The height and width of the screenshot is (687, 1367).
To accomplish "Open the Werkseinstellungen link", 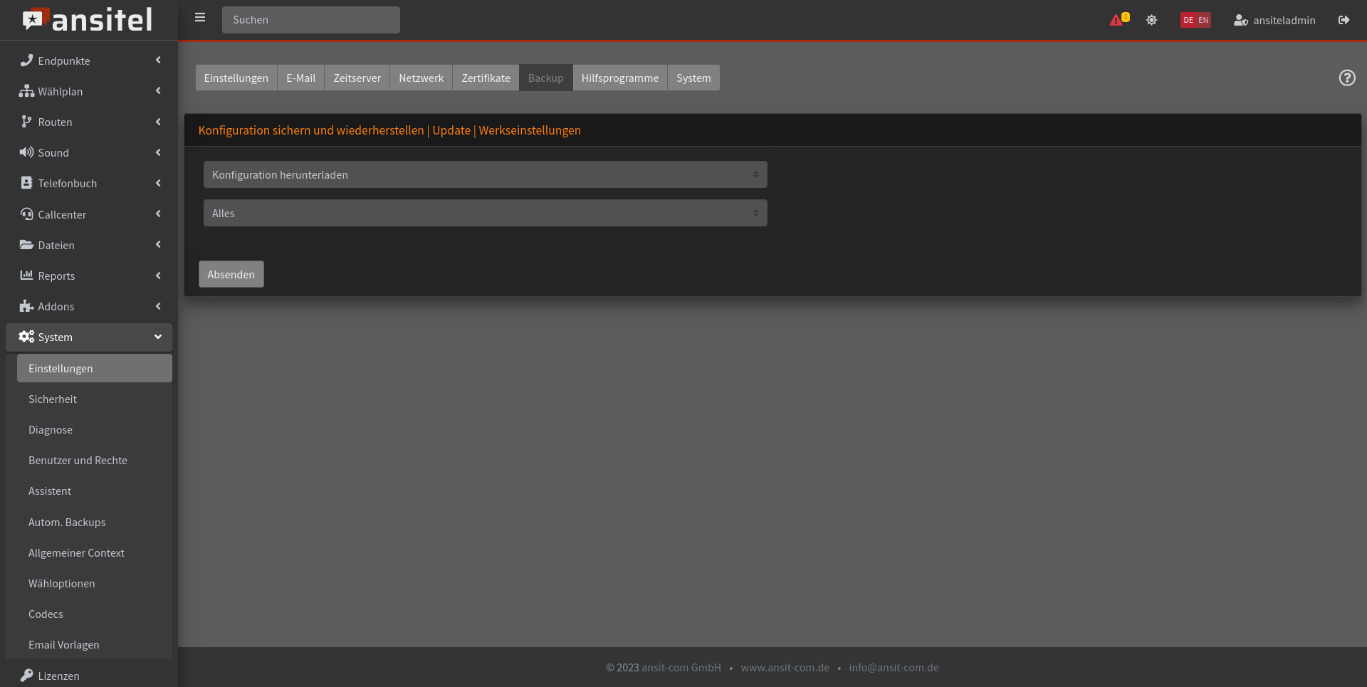I will [x=530, y=130].
